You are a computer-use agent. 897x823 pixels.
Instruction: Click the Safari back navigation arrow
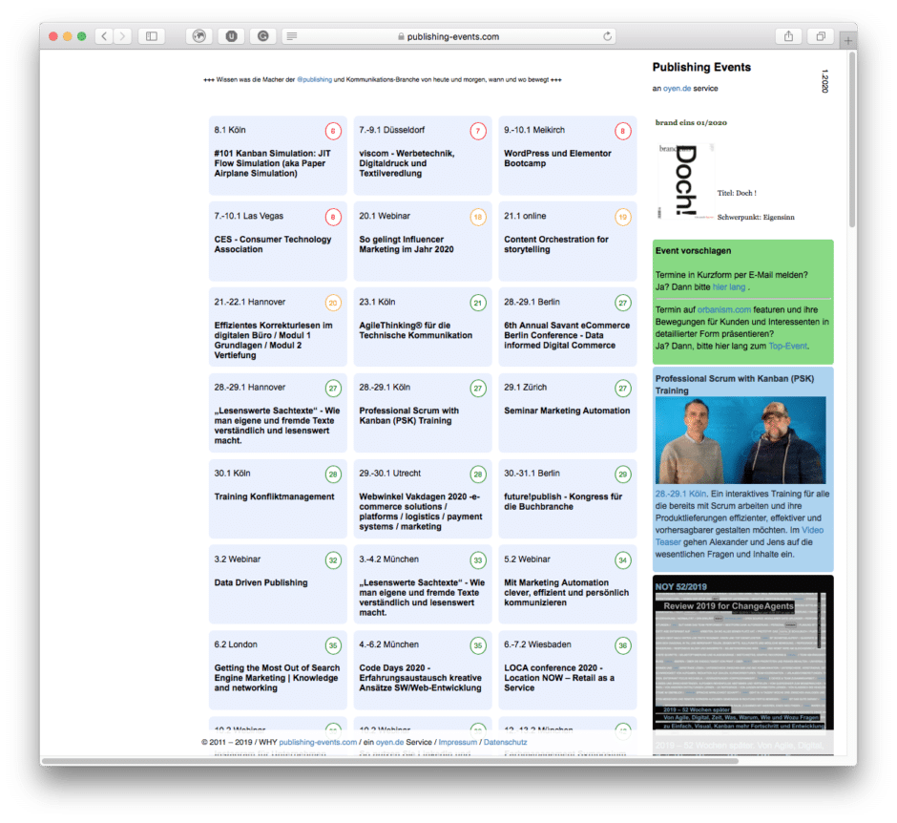point(102,36)
